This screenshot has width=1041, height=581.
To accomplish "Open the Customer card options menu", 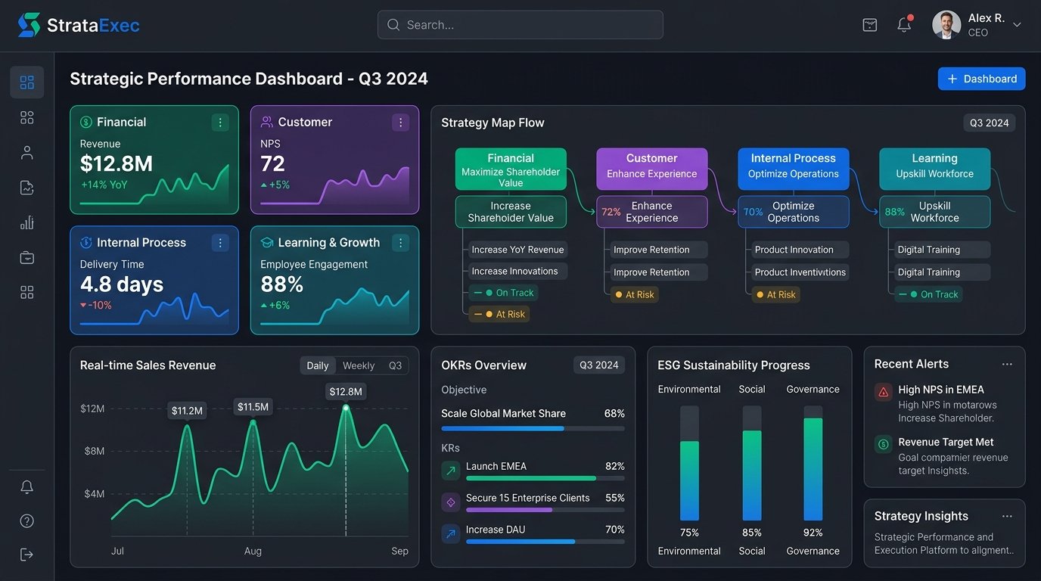I will 401,123.
